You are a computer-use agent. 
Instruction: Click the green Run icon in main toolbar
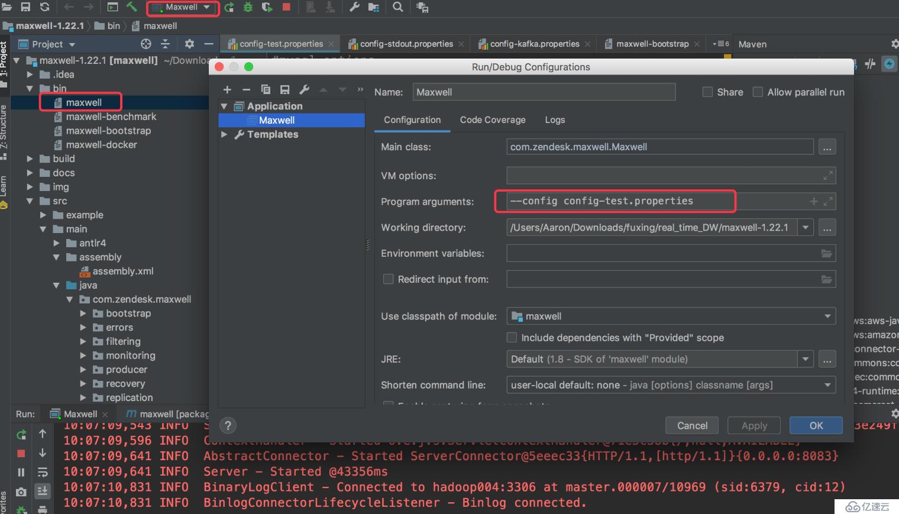[229, 8]
